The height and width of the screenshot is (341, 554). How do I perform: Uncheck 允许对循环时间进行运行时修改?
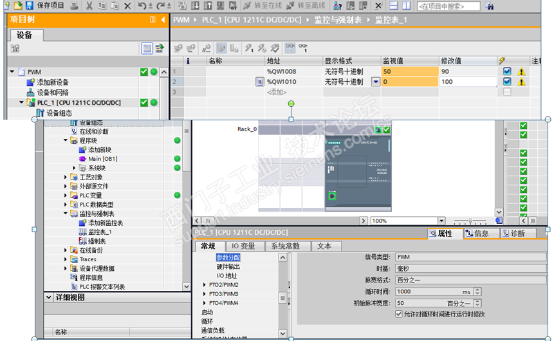coord(399,314)
